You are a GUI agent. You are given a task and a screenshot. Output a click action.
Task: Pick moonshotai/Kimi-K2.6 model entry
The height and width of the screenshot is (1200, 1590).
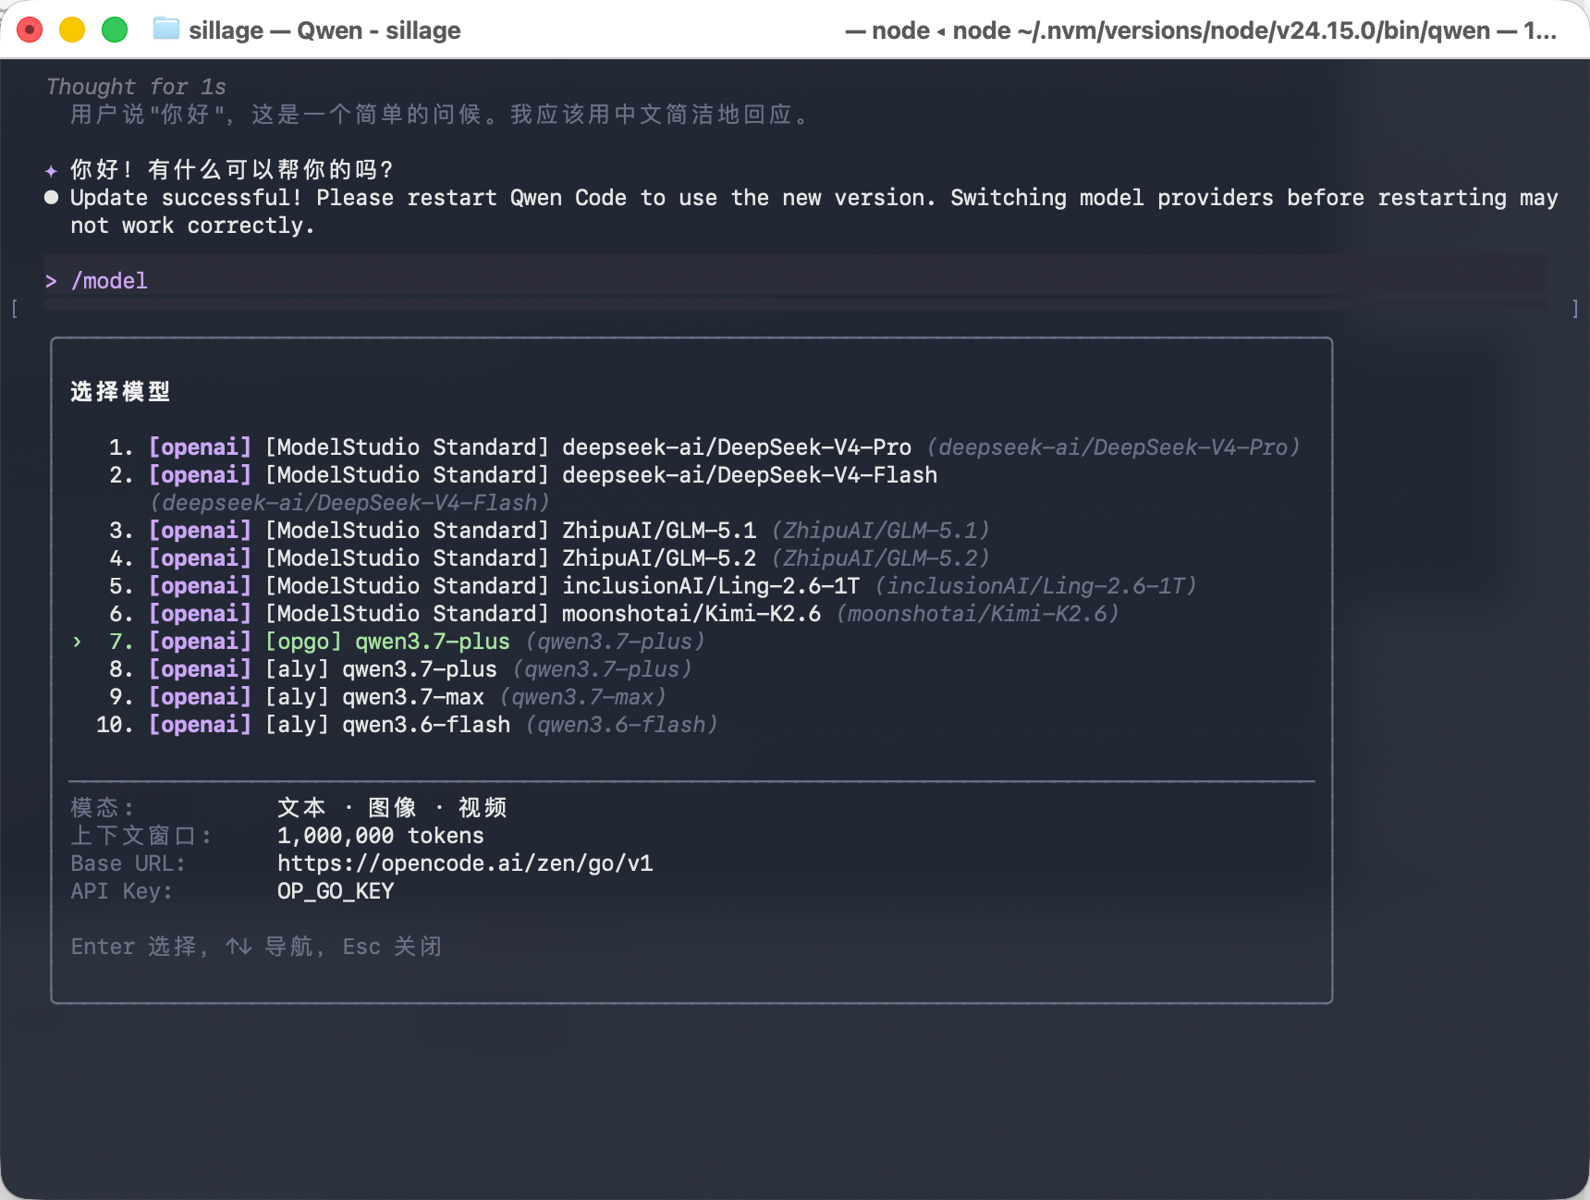pos(614,614)
